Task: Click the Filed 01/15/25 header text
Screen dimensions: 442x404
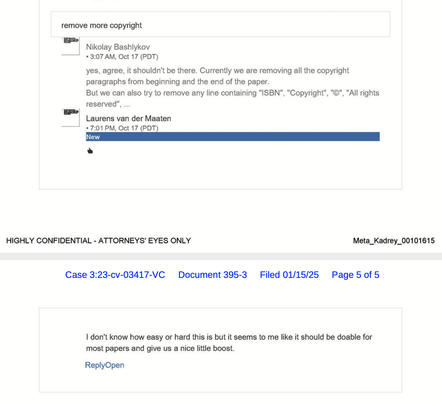Action: (x=289, y=275)
